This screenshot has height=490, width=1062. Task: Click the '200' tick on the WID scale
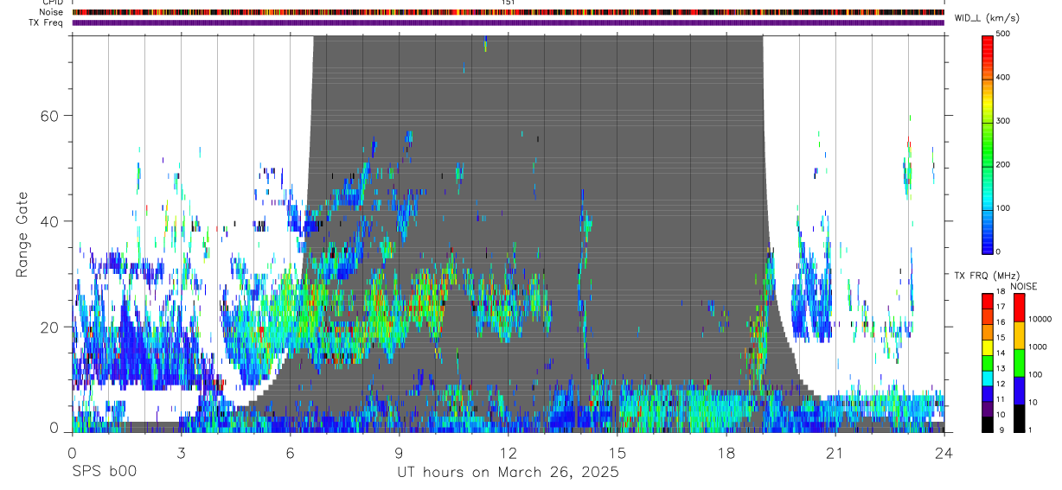(1003, 164)
